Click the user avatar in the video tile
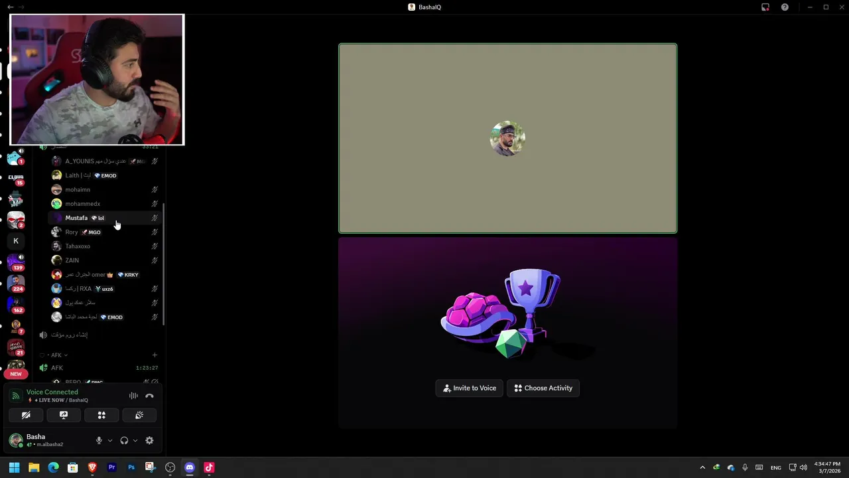Image resolution: width=849 pixels, height=478 pixels. point(507,138)
